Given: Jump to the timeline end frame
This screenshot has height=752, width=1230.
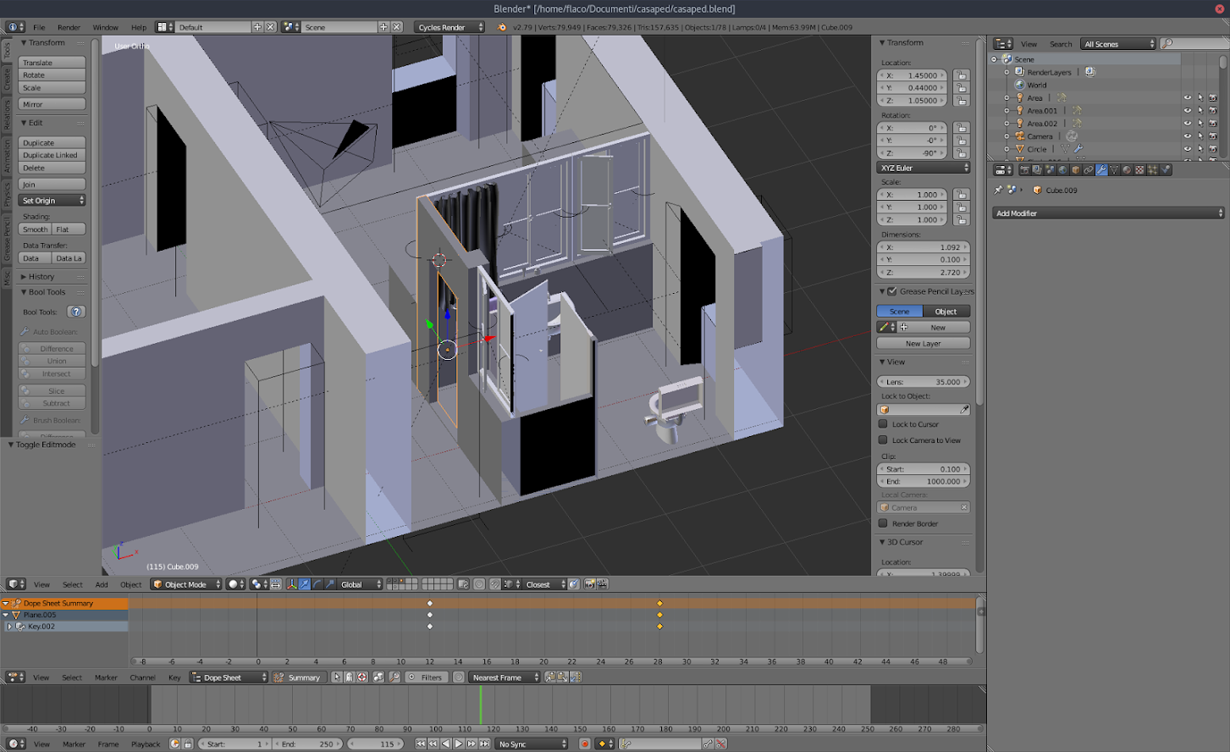Looking at the screenshot, I should 484,744.
